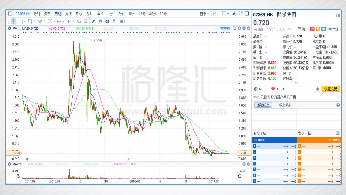The height and width of the screenshot is (195, 346).
Task: Expand chart to fullscreen
Action: click(241, 13)
